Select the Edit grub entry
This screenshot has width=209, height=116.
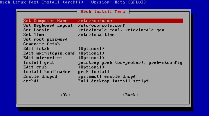pos(103,67)
